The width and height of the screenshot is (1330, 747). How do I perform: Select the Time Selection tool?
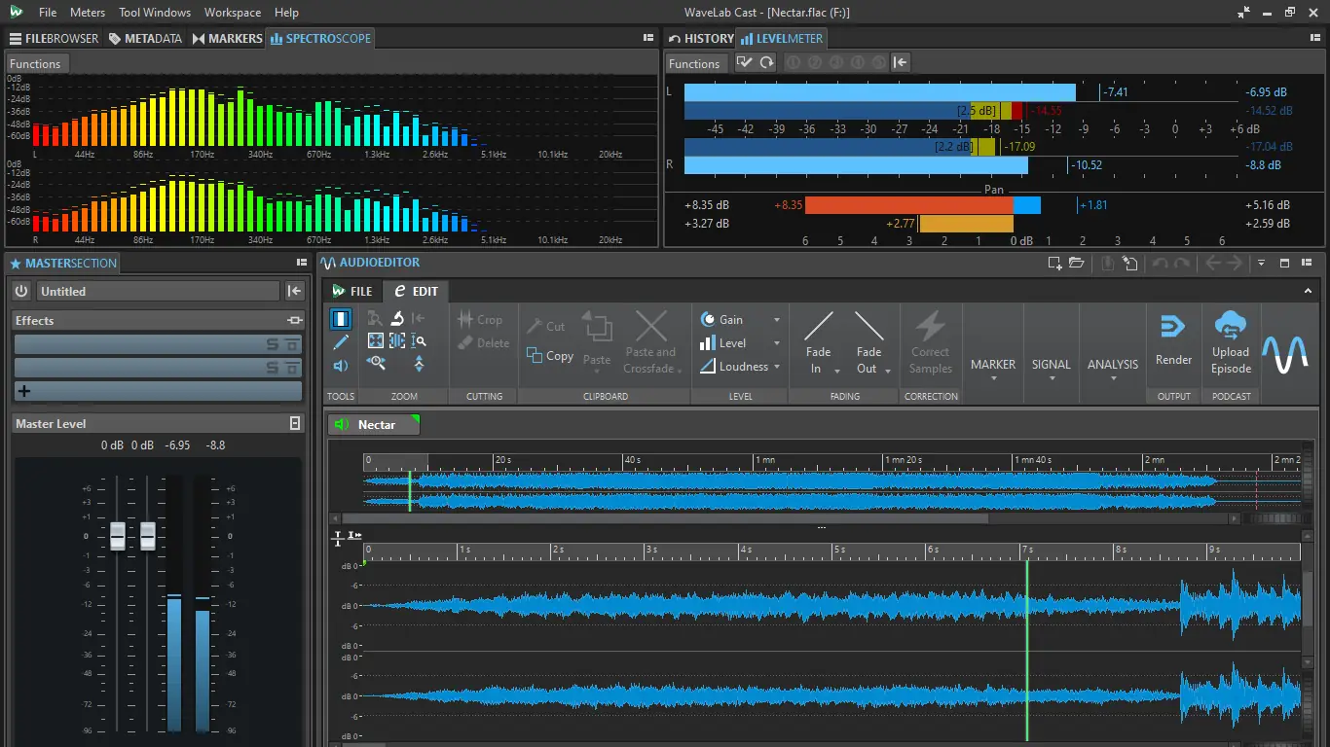(x=341, y=318)
